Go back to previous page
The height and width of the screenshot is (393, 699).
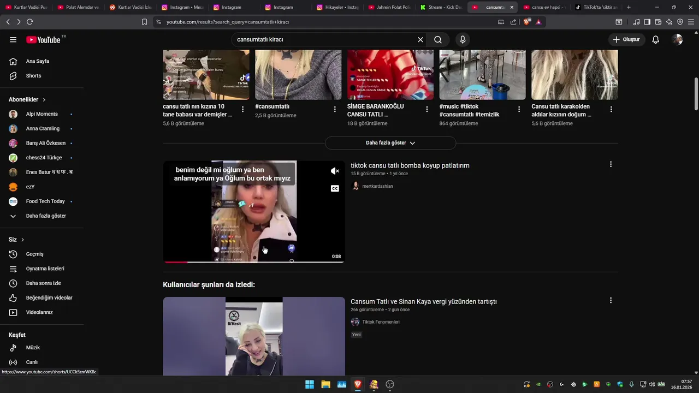(8, 22)
